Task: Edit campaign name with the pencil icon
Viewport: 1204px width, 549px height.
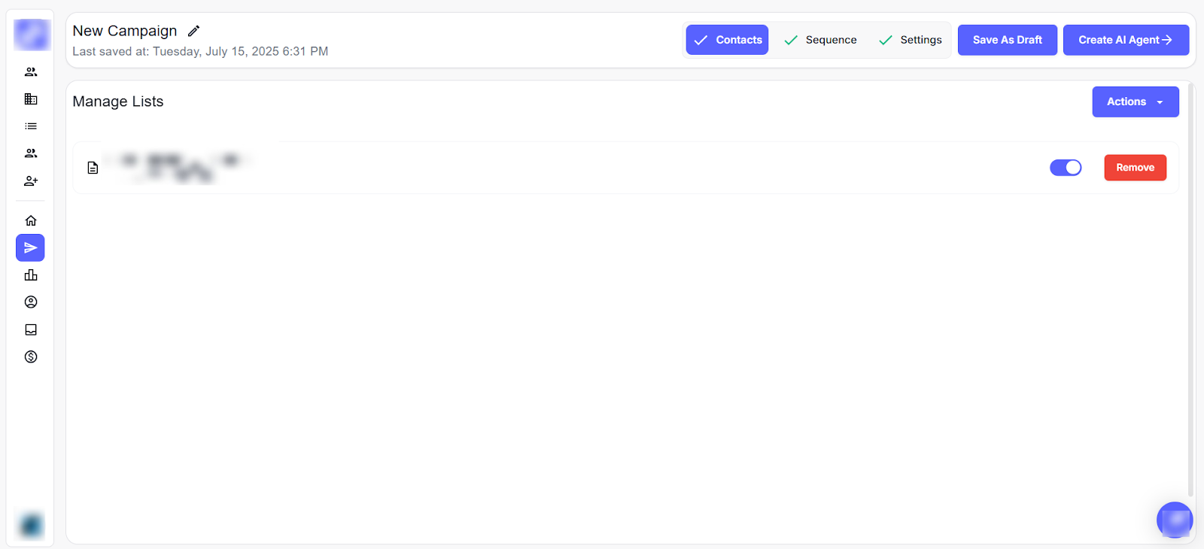Action: 193,31
